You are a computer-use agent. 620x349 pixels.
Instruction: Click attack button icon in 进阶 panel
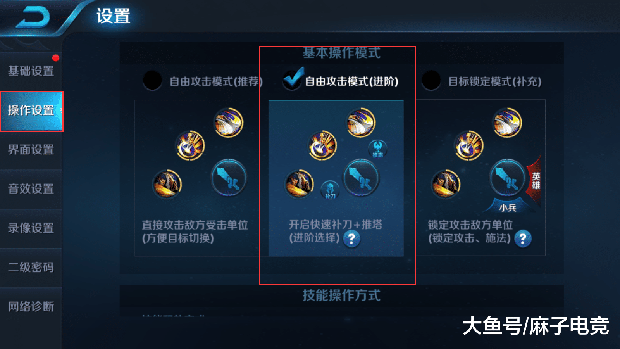click(361, 178)
